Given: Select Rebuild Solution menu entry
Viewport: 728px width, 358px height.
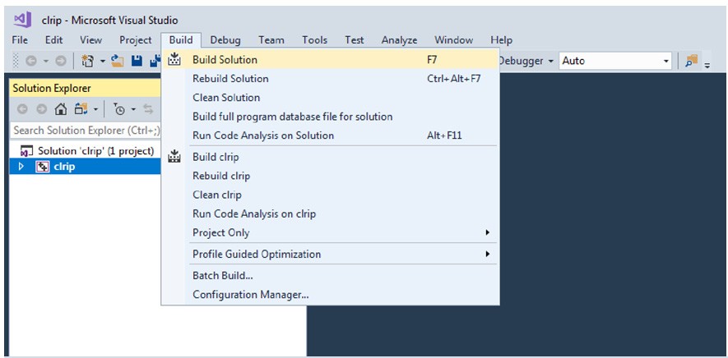Looking at the screenshot, I should [230, 79].
